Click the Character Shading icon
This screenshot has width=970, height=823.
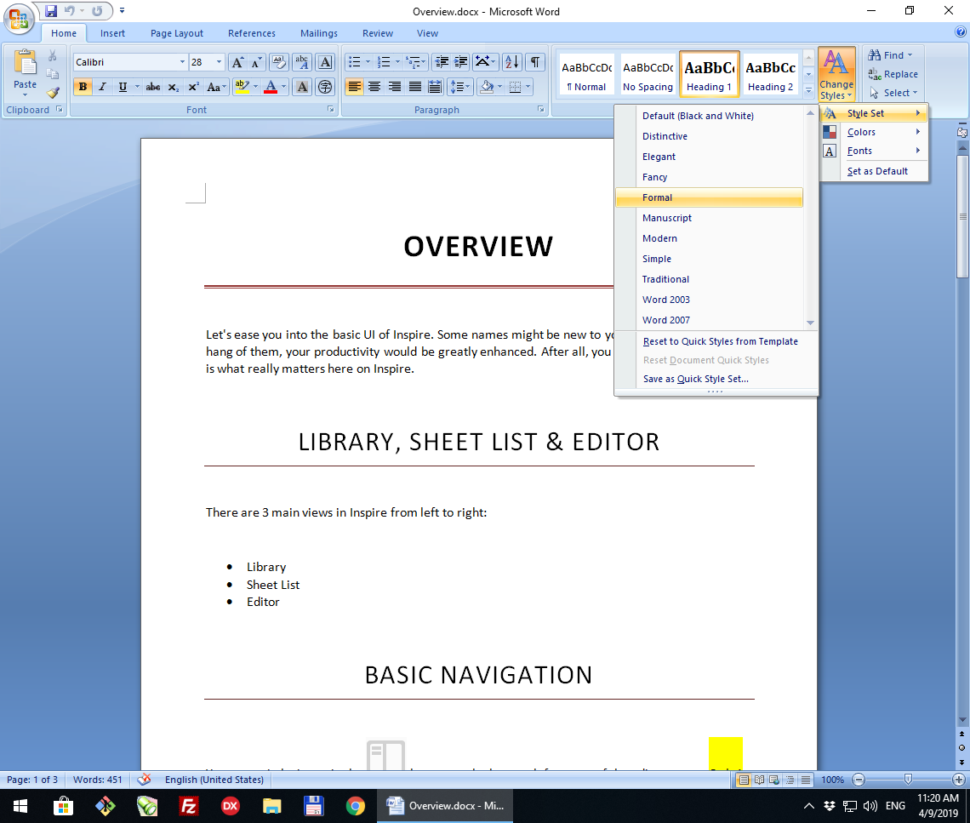pyautogui.click(x=302, y=88)
